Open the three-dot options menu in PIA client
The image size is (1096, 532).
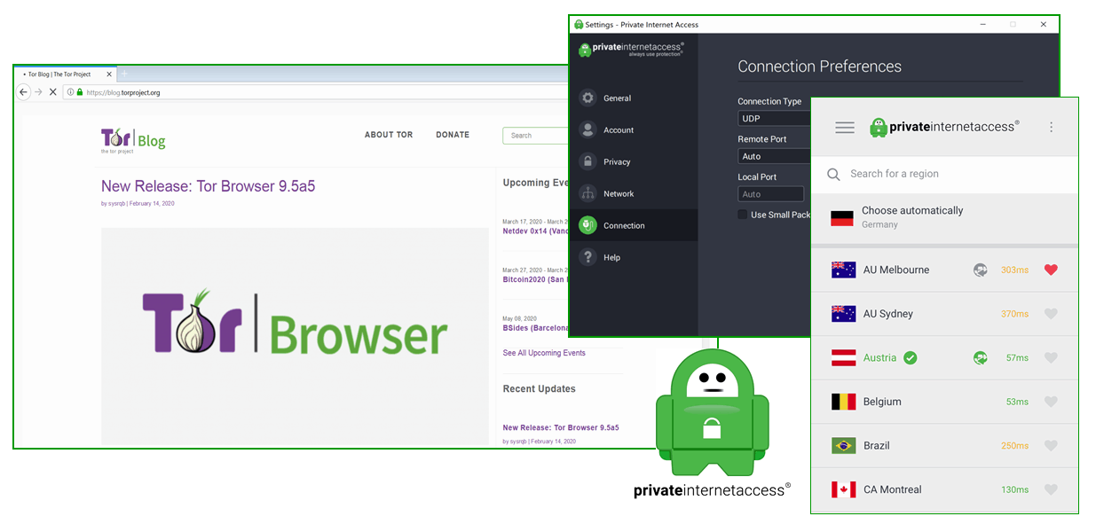1051,127
